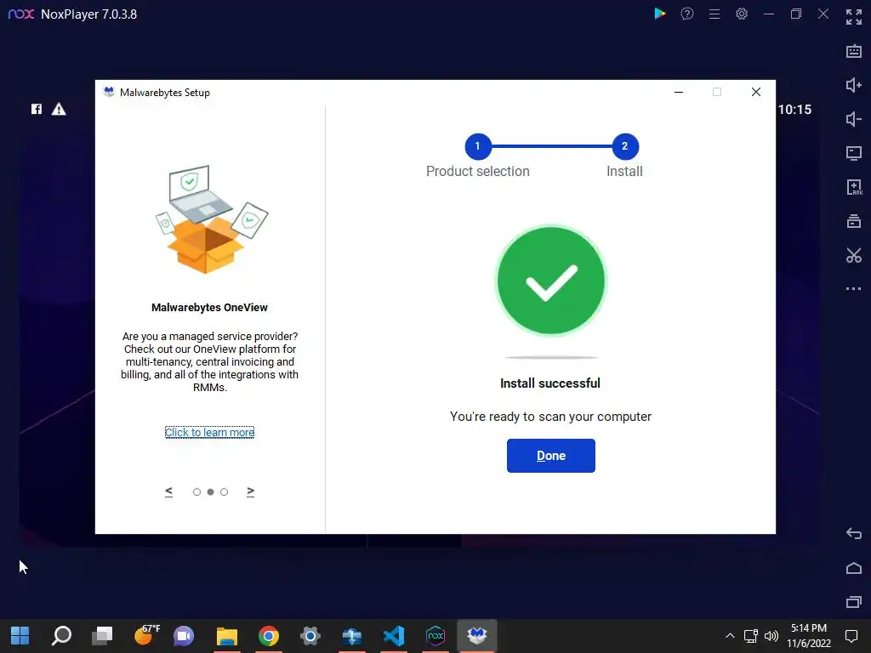Screen dimensions: 871x653
Task: Click NoxPlayer screen display icon
Action: 854,153
